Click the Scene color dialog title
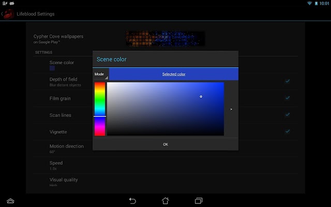Image resolution: width=331 pixels, height=207 pixels. [x=112, y=60]
